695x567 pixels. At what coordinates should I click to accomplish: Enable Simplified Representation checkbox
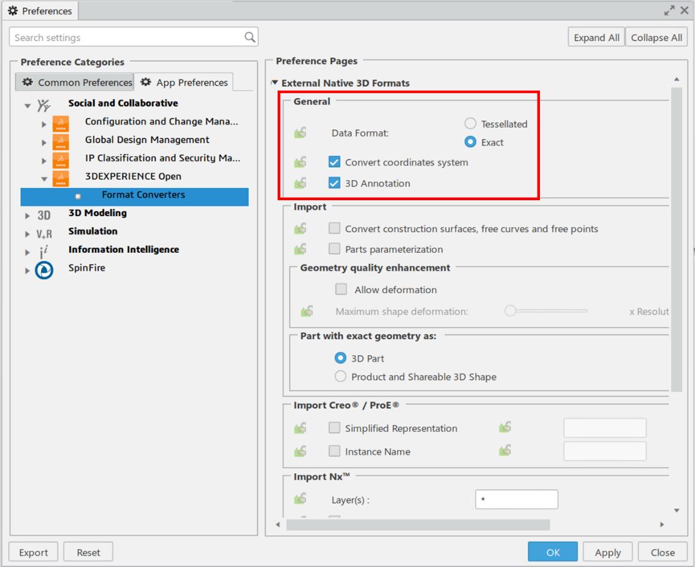tap(334, 427)
